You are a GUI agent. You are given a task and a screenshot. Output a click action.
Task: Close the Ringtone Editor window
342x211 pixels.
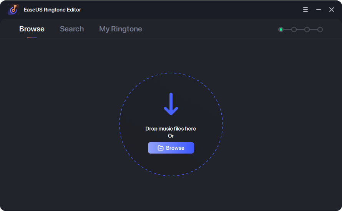(x=332, y=10)
